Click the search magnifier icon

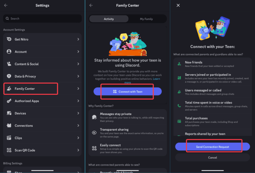coord(7,18)
